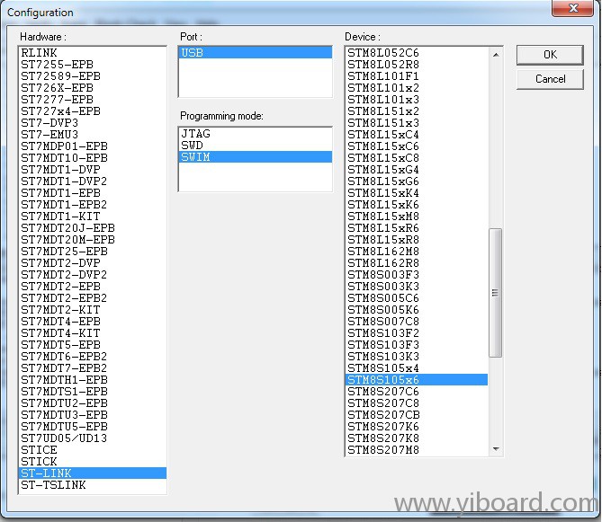Select ST7MDT1-DVP hardware
The width and height of the screenshot is (602, 522).
(93, 170)
